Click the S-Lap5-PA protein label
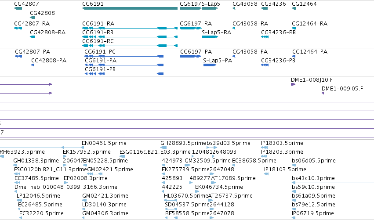Viewport: 374px width, 220px height. pos(218,61)
